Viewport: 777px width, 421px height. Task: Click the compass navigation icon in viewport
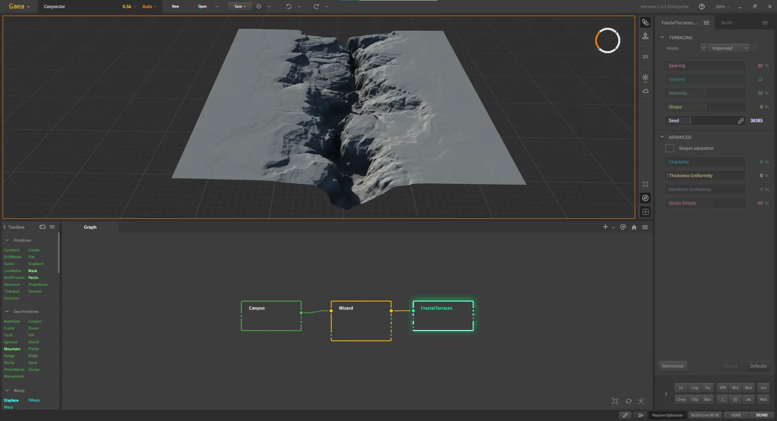coord(645,198)
